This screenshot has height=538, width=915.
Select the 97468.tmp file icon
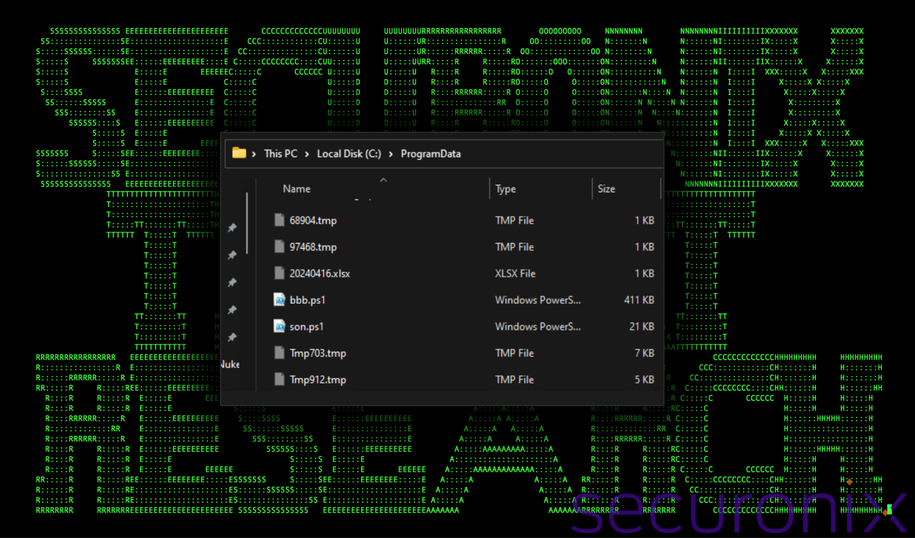click(279, 247)
